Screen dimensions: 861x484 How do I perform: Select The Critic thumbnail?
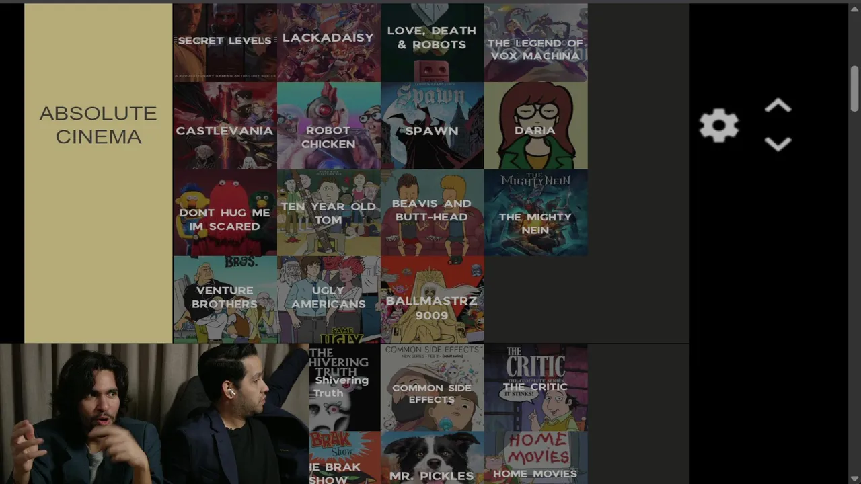[535, 388]
